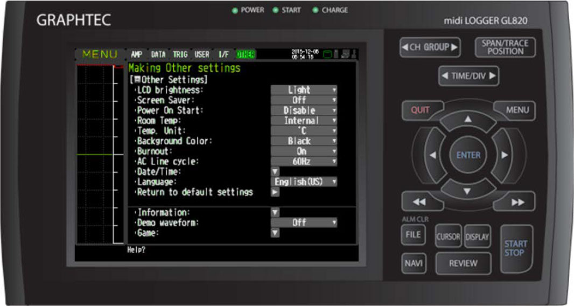The width and height of the screenshot is (574, 306).
Task: Click the MENU title on the screen
Action: (100, 54)
